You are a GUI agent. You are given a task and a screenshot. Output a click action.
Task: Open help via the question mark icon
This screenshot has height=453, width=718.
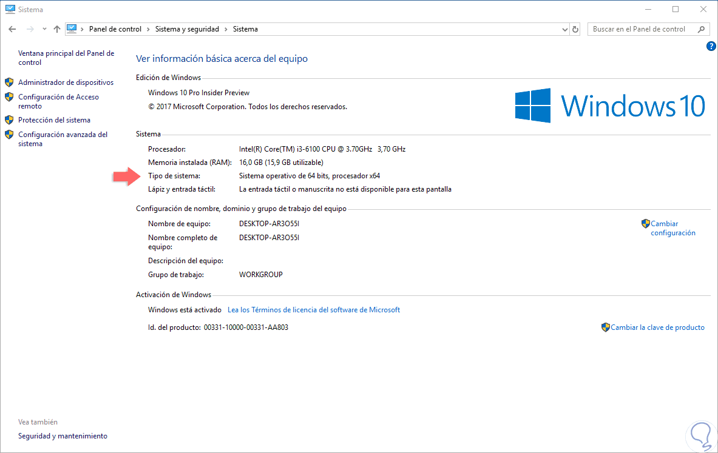point(711,45)
